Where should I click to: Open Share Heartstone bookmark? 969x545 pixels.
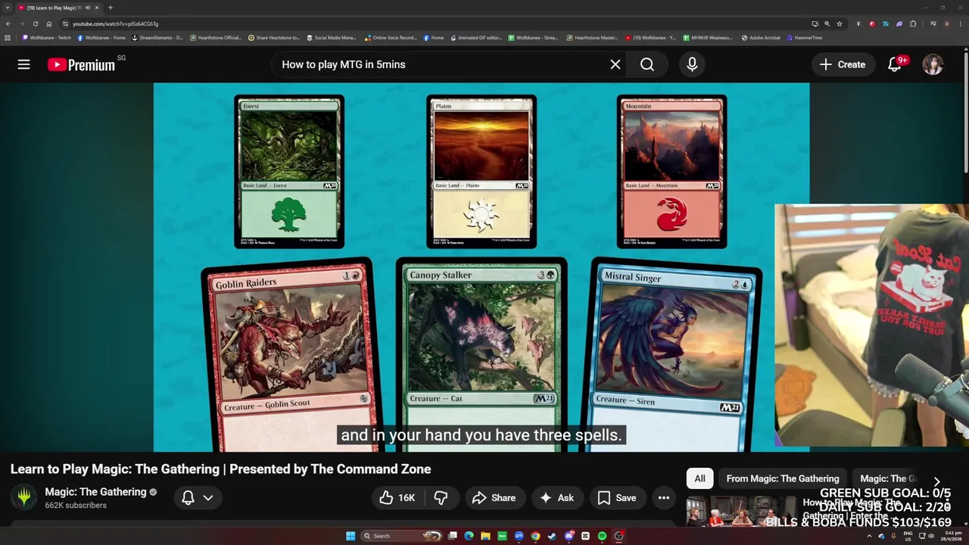[x=274, y=37]
